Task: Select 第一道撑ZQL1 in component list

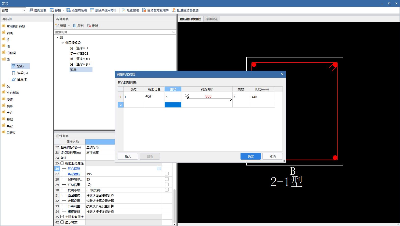Action: pos(80,59)
